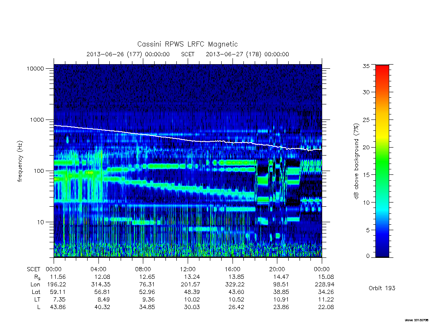429x322 pixels.
Task: Click the Lat value 59.11
Action: (58, 292)
